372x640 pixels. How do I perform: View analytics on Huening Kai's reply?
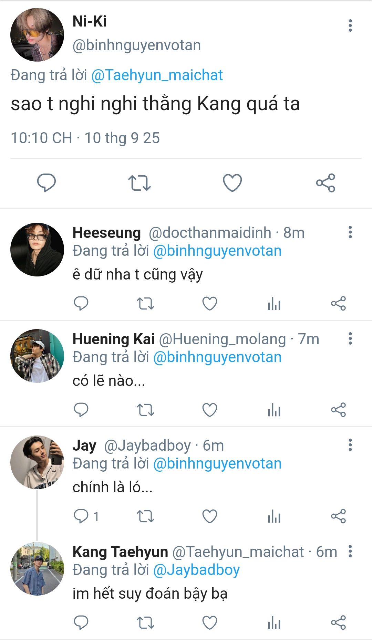click(x=274, y=410)
